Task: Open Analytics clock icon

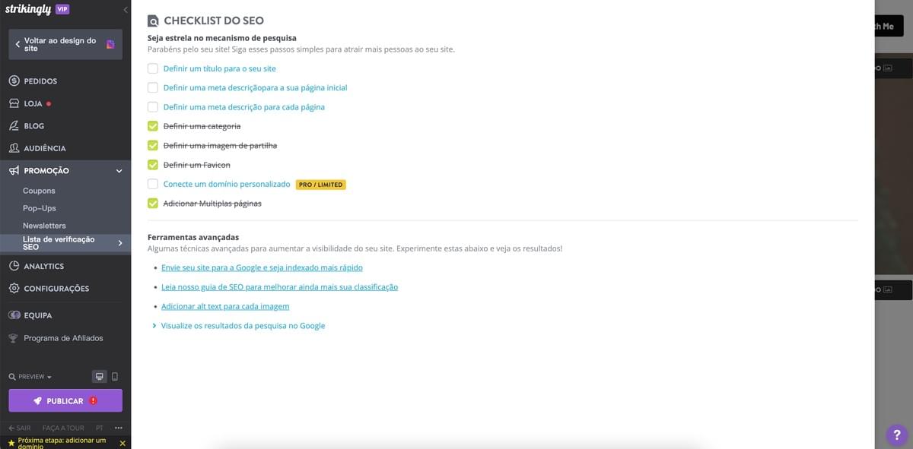Action: pyautogui.click(x=14, y=266)
